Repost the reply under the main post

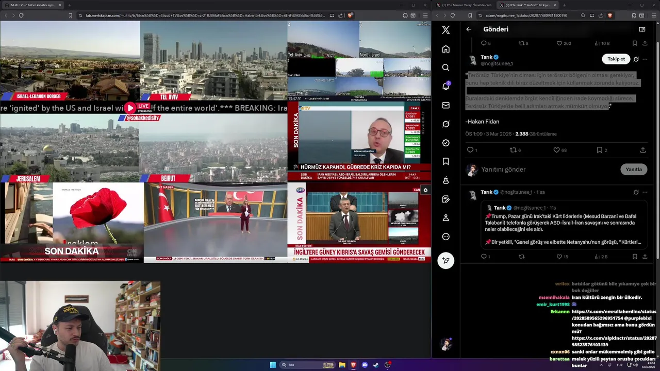(521, 257)
